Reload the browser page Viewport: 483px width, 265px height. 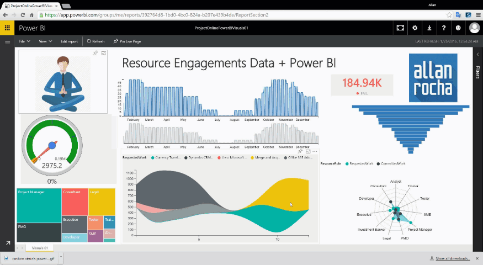coord(23,15)
